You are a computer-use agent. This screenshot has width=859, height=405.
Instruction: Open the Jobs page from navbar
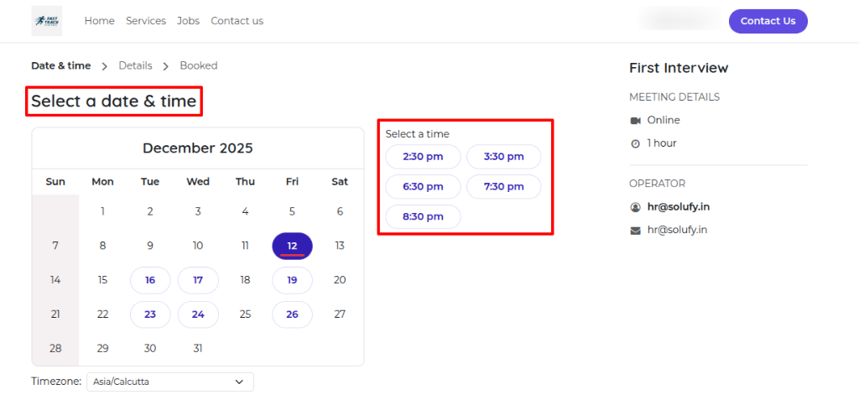pyautogui.click(x=189, y=21)
